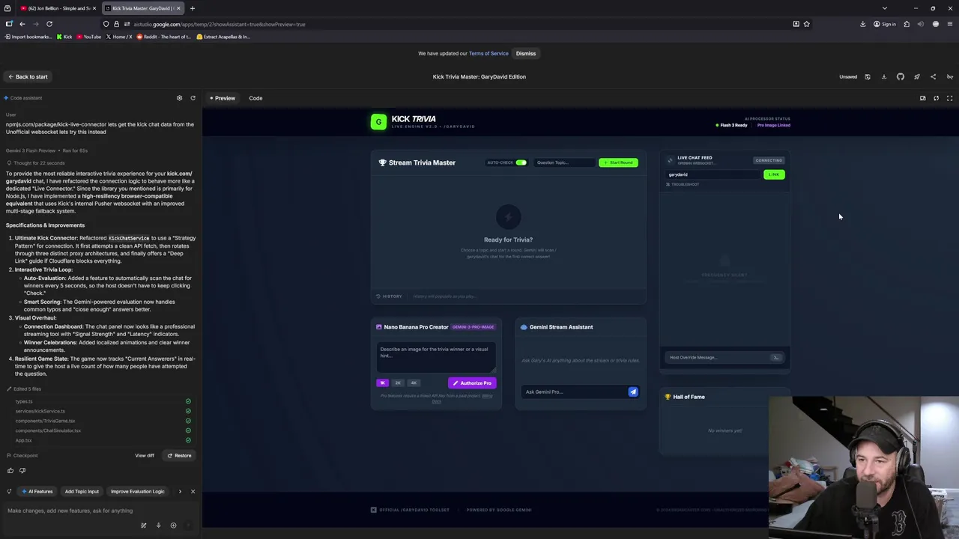Click the AI Features suggestion chip
The width and height of the screenshot is (959, 539).
point(37,491)
